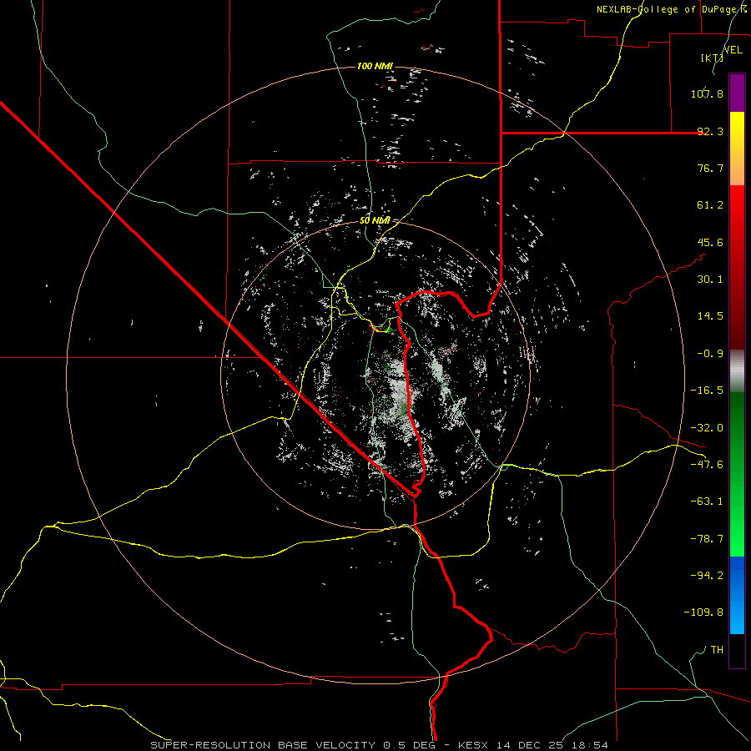Select the -94.2 scale value

(x=707, y=575)
